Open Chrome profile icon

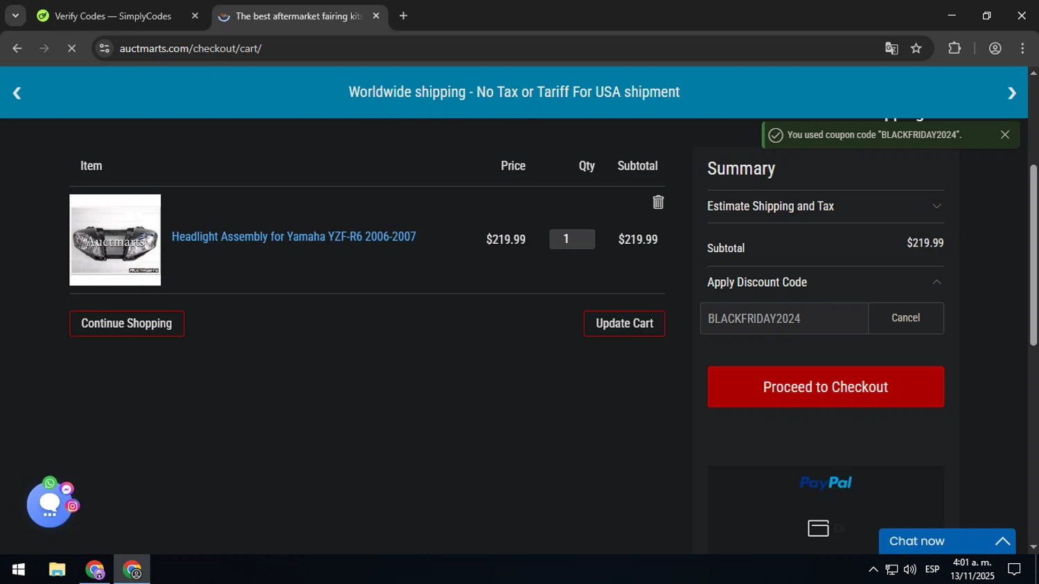[x=995, y=48]
